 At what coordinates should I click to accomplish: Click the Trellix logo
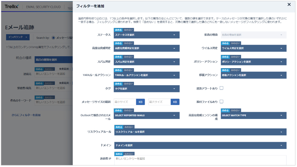point(12,6)
